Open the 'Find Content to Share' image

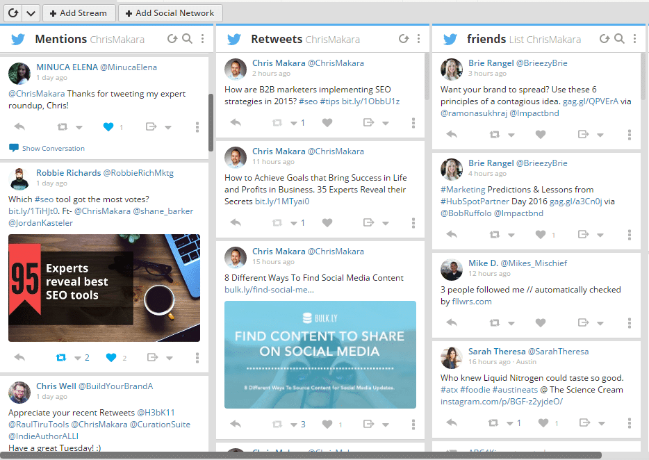click(x=320, y=355)
